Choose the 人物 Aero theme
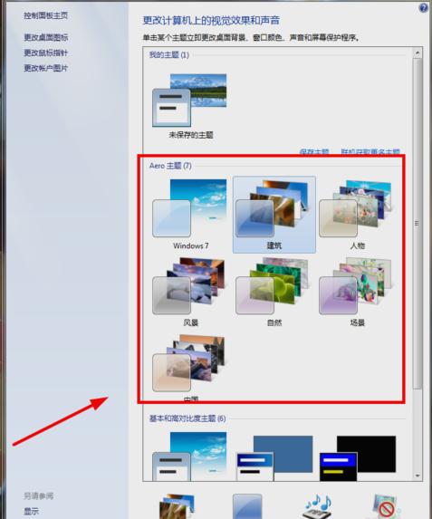 point(357,215)
